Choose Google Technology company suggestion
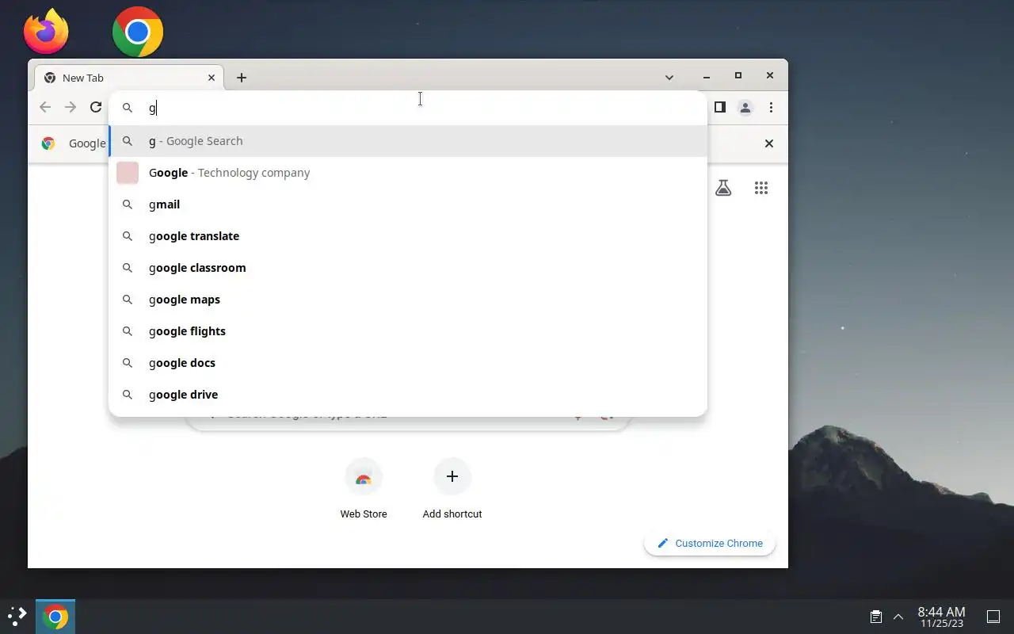The image size is (1014, 634). [407, 173]
